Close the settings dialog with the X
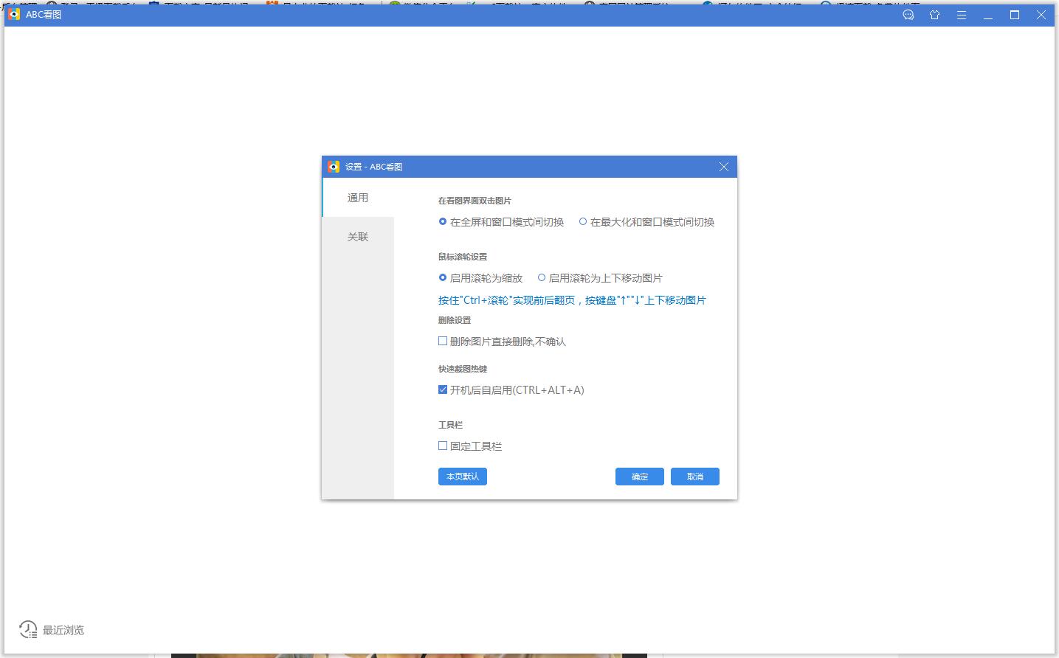1059x658 pixels. (724, 167)
